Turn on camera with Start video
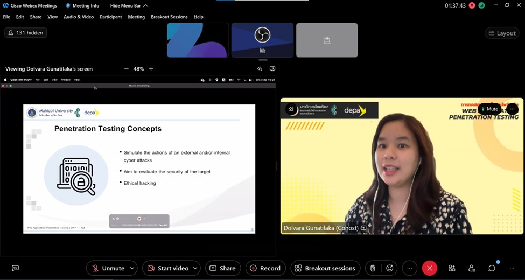Viewport: 525px width, 280px height. pos(167,268)
